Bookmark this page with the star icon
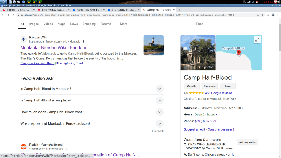This screenshot has width=281, height=158. click(x=263, y=15)
